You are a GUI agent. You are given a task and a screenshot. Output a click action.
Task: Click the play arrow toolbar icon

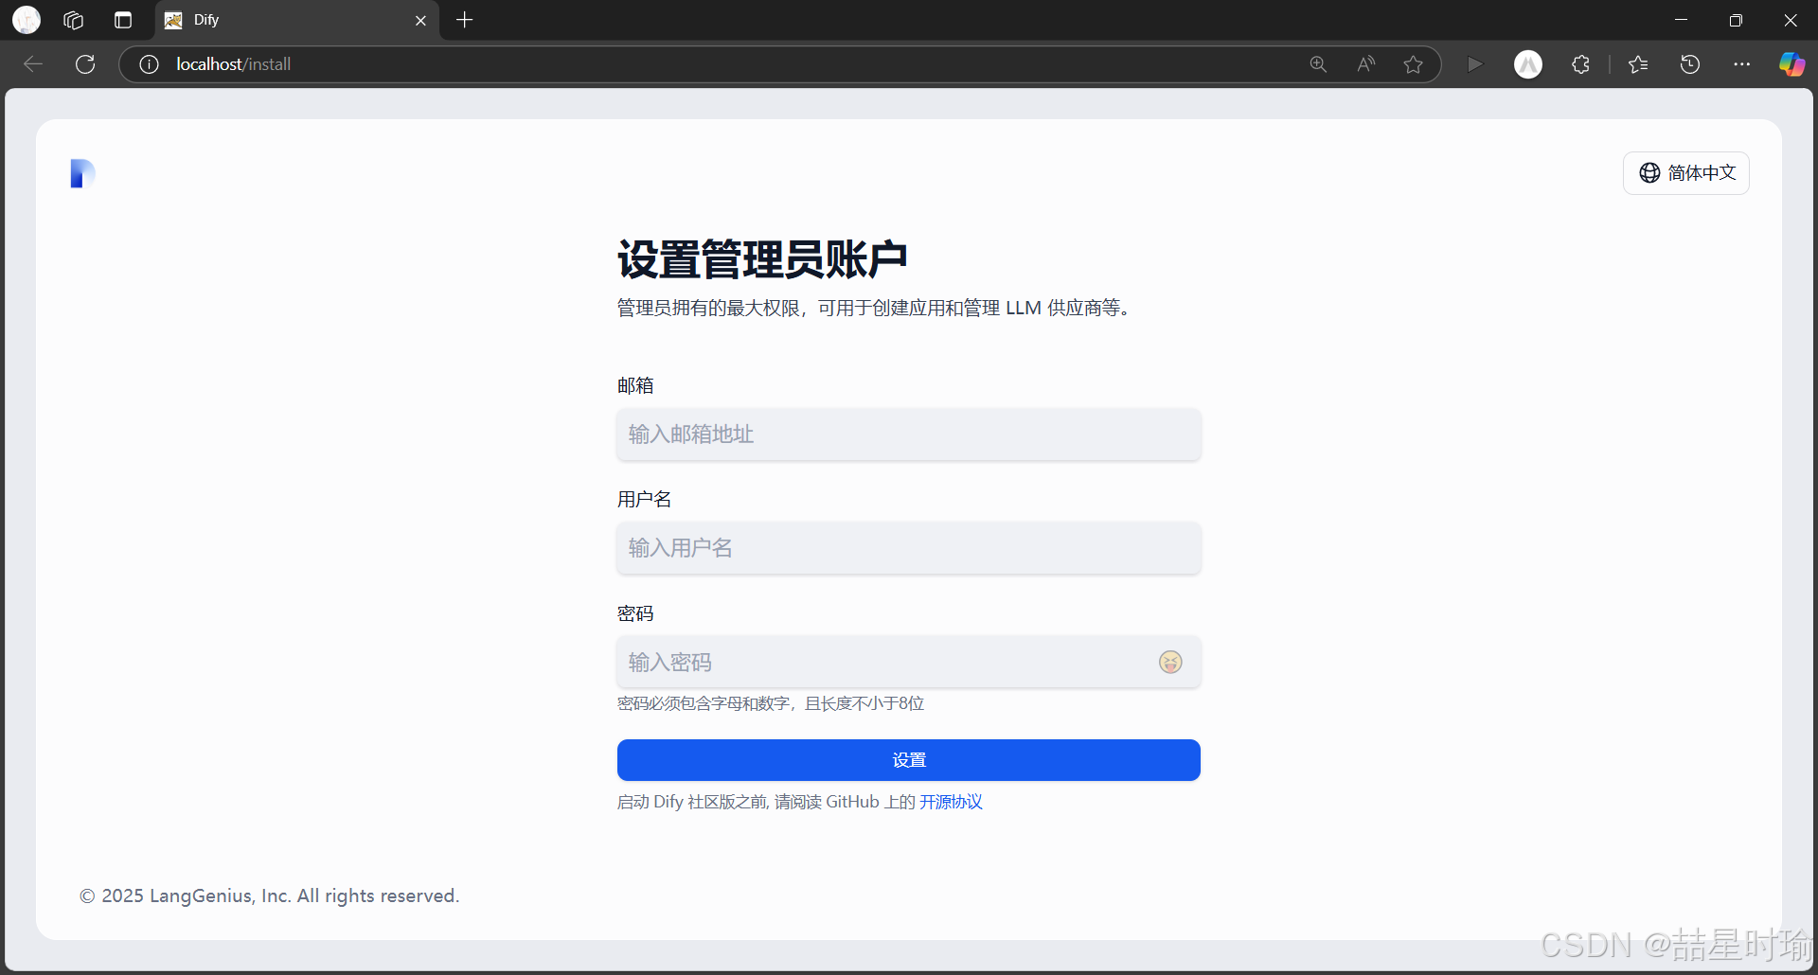tap(1474, 64)
